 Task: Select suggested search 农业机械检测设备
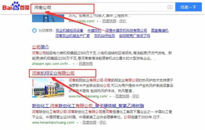(69, 31)
